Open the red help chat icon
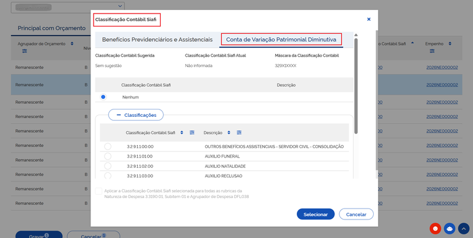Viewport: 473px width, 238px height. 435,229
